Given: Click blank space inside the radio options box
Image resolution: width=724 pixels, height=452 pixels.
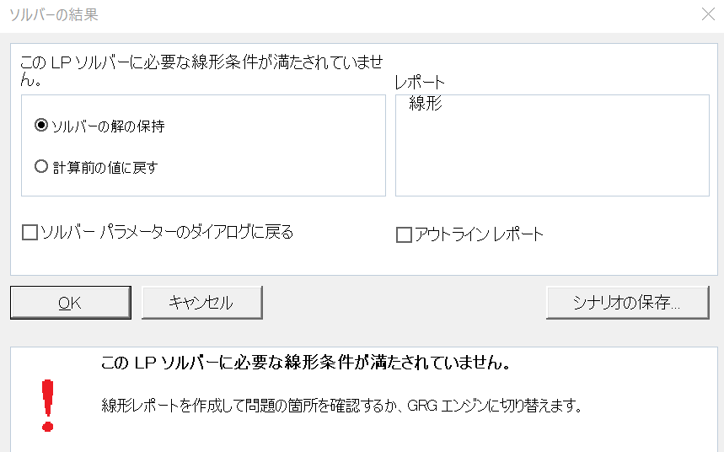Looking at the screenshot, I should click(x=278, y=148).
